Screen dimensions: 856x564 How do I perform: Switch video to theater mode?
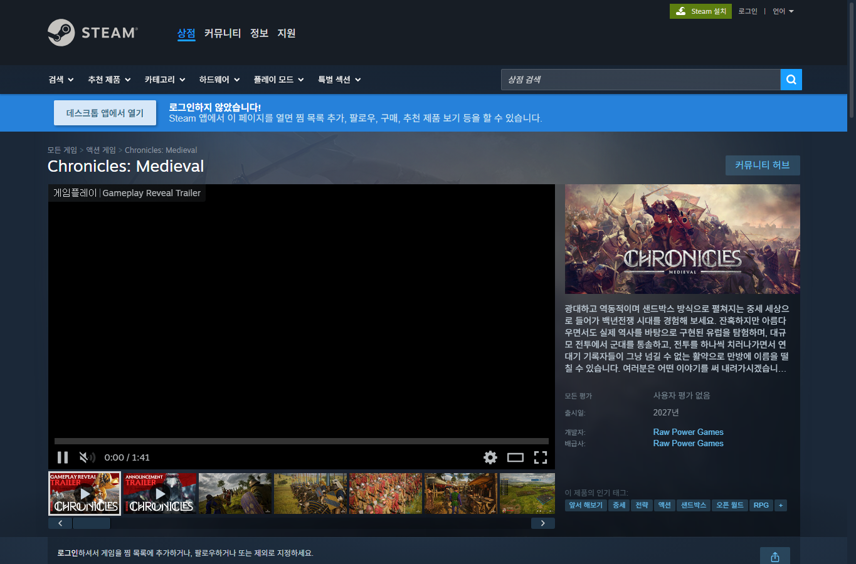(x=515, y=457)
